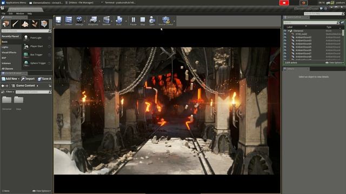The height and width of the screenshot is (194, 346).
Task: Switch to Terminal window in taskbar
Action: (118, 3)
